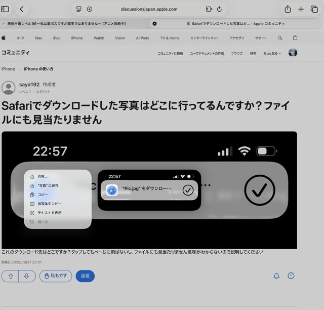Open the Share sheet icon

pyautogui.click(x=288, y=9)
